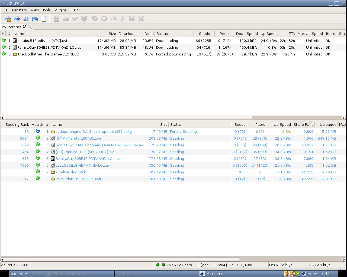Click blue health icon of cedega-engine row

pos(38,131)
